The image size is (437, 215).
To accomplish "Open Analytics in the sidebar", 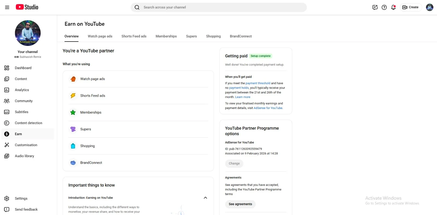I will click(x=28, y=90).
